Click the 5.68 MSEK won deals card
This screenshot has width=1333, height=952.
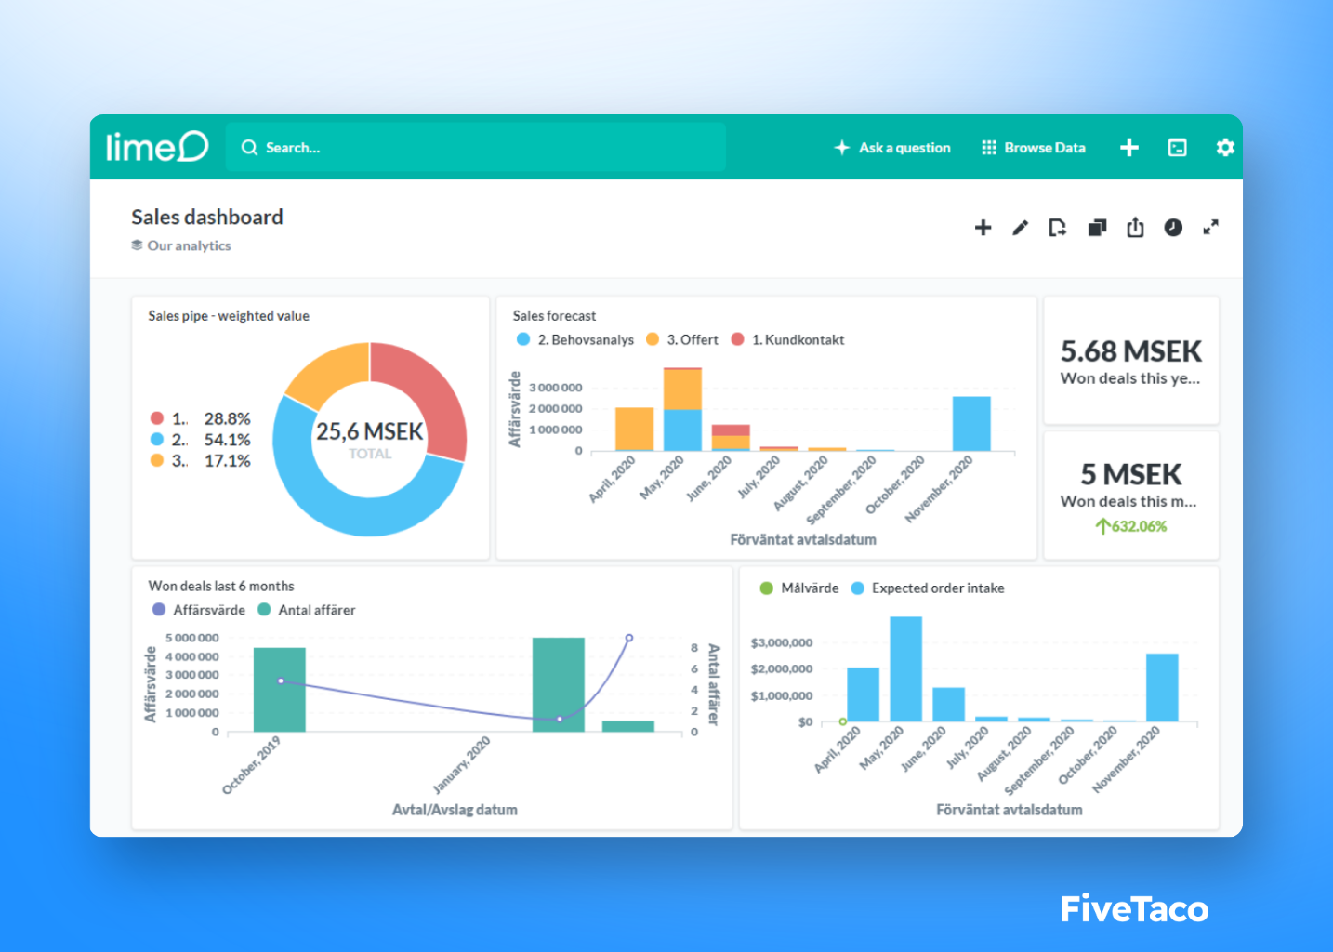point(1131,361)
